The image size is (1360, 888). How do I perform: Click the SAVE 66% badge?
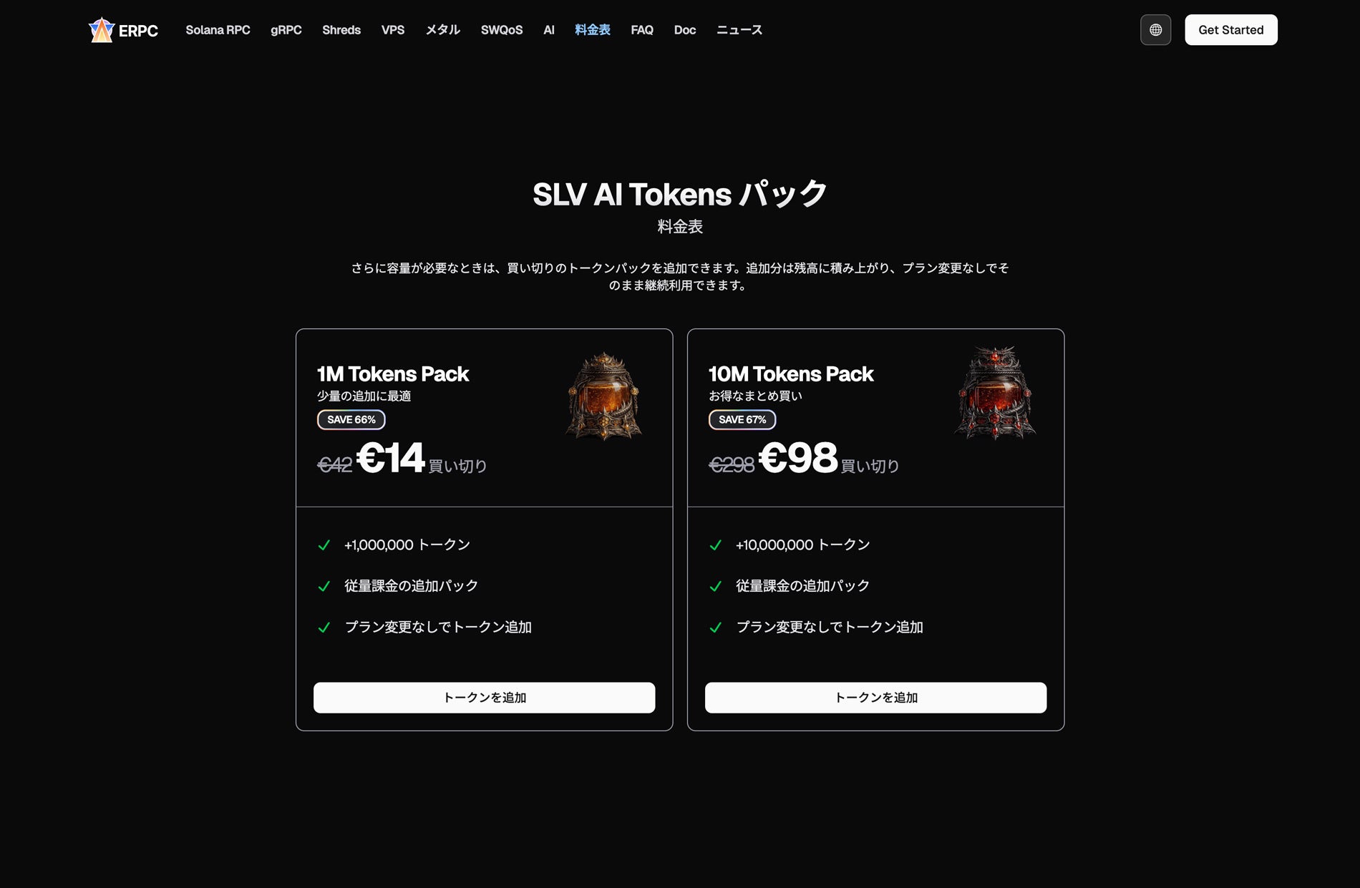point(351,419)
